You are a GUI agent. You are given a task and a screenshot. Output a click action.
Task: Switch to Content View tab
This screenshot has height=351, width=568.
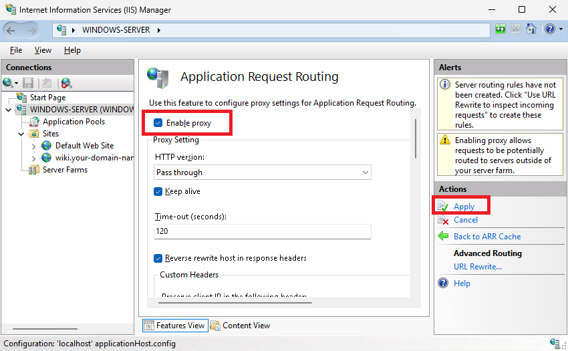(x=241, y=326)
